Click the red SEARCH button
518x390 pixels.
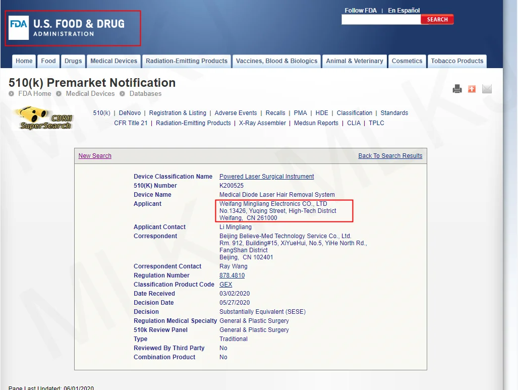(437, 20)
